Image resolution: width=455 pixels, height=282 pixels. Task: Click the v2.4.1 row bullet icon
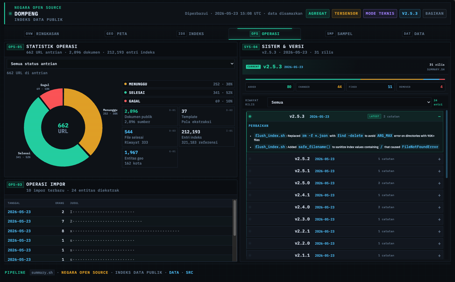point(250,195)
